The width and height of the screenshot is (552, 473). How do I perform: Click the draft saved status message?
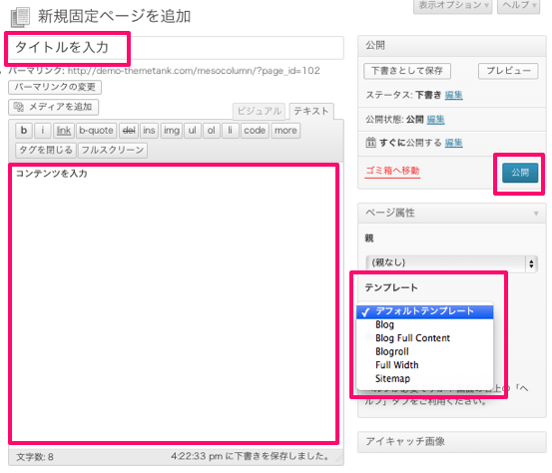(250, 456)
